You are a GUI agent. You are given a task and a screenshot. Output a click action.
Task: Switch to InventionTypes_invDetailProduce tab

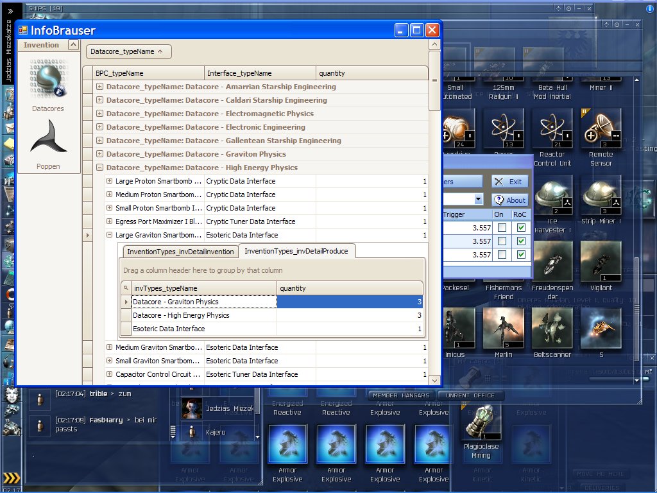click(x=296, y=251)
